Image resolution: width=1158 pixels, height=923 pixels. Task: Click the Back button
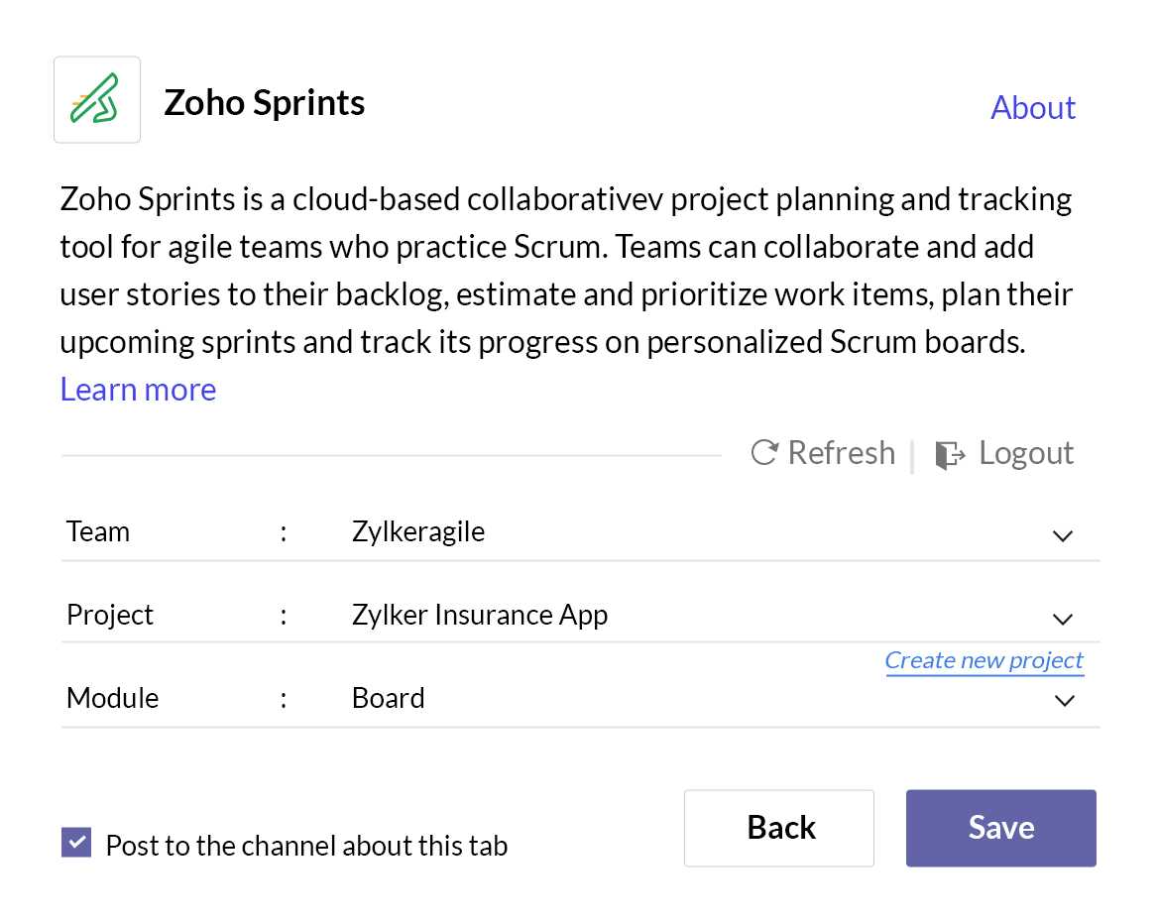[779, 828]
